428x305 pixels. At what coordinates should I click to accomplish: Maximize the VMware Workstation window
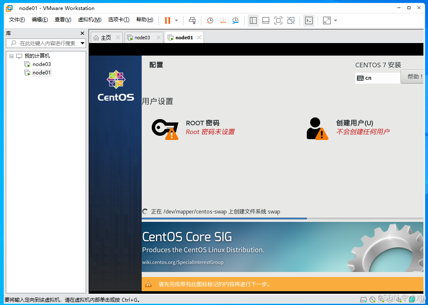click(x=409, y=8)
